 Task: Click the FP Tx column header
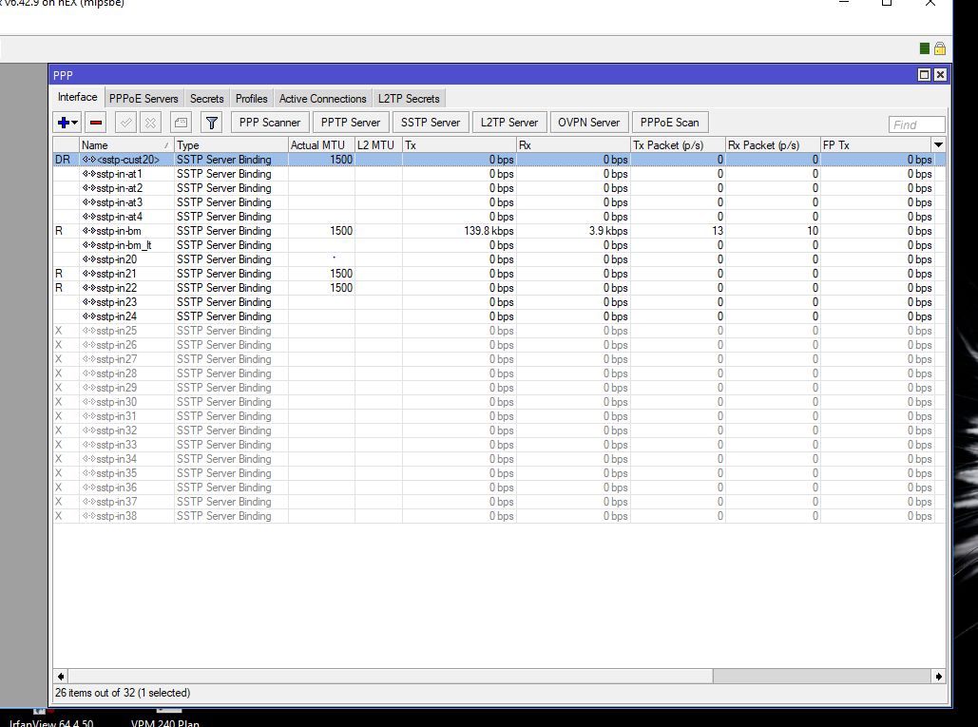pos(875,144)
